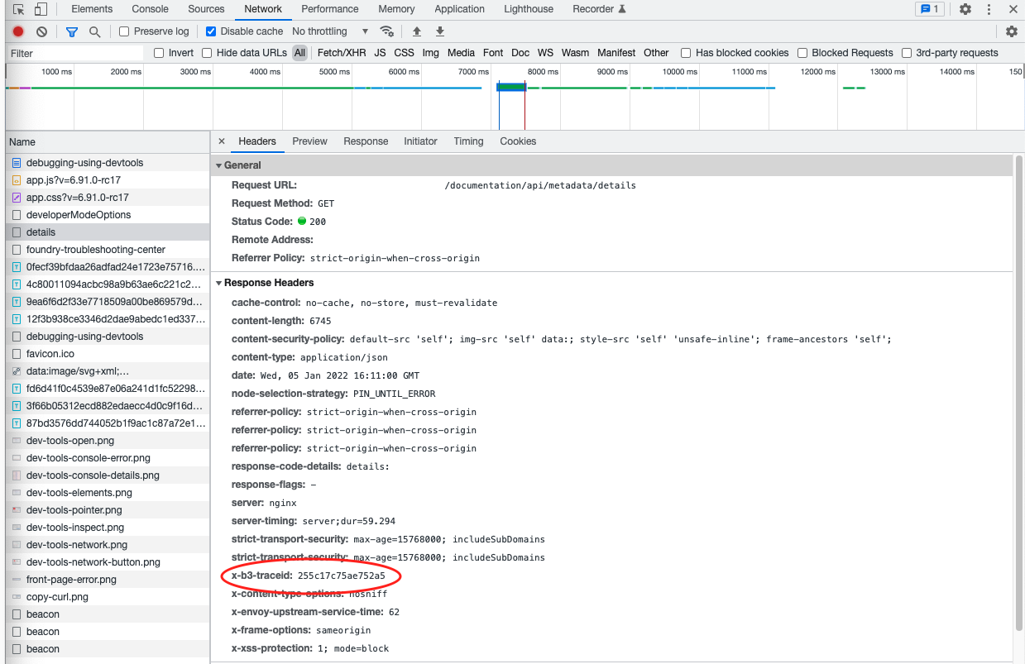
Task: Click the x-b3-traceid header value
Action: click(x=341, y=576)
